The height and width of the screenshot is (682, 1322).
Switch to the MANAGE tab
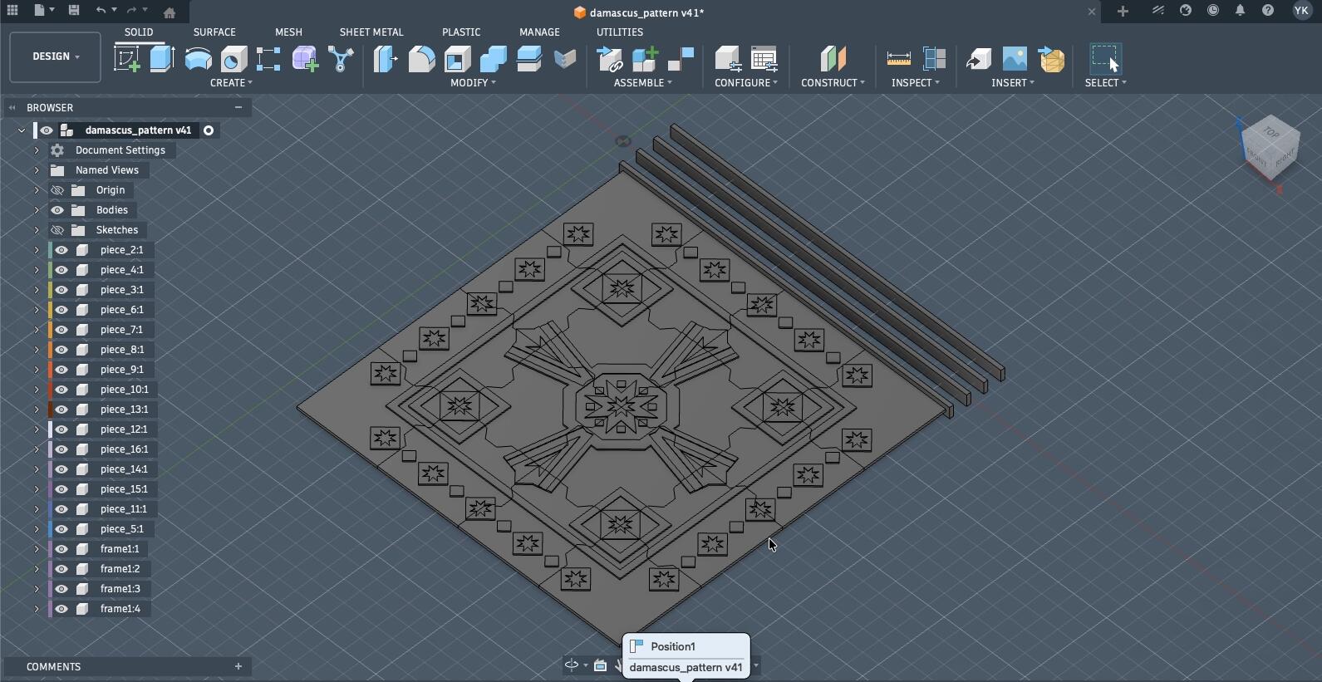(x=539, y=32)
